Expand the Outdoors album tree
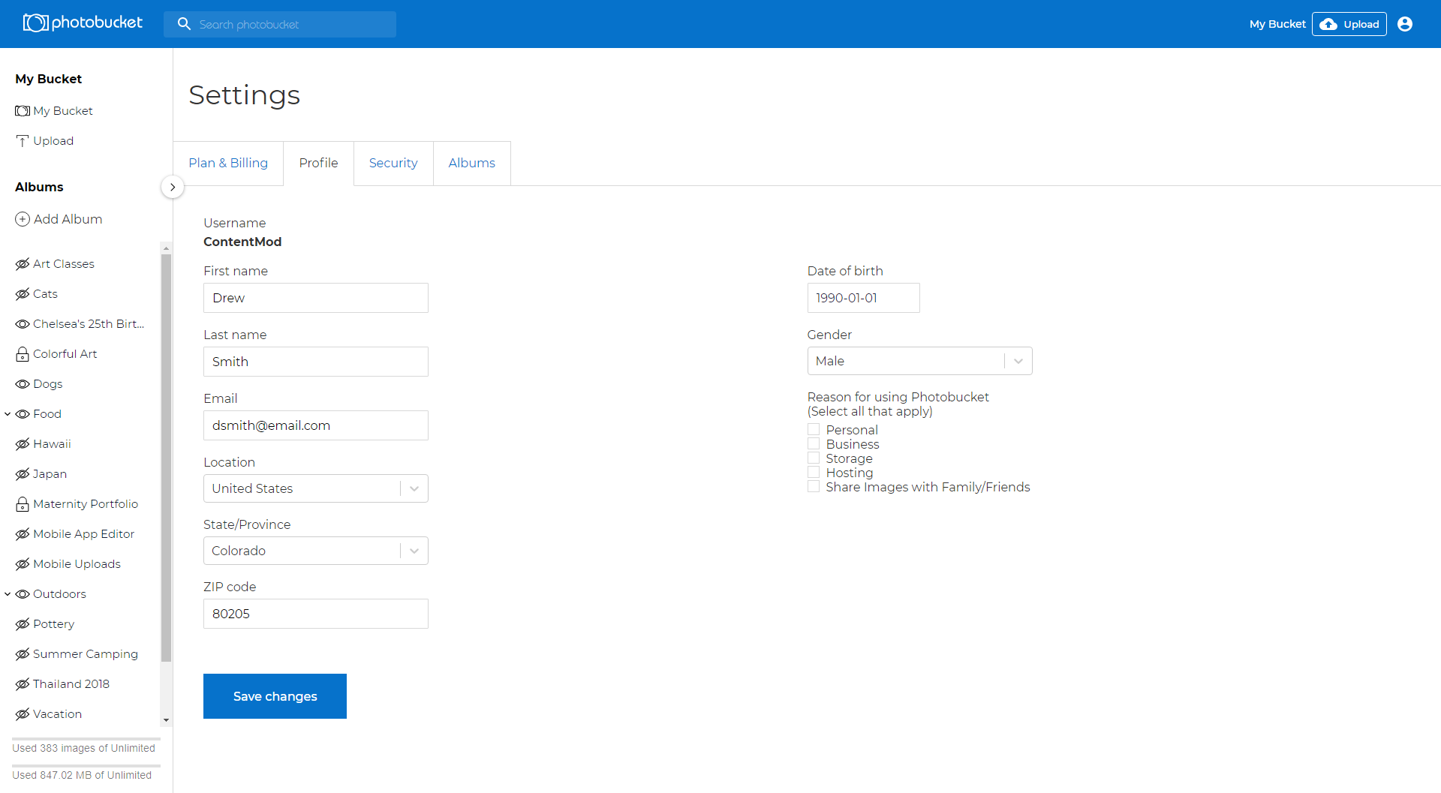This screenshot has width=1441, height=793. (x=8, y=594)
